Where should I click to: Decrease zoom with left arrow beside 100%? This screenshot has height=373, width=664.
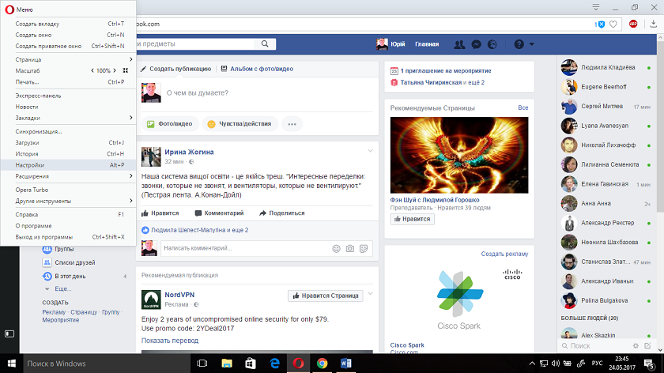point(93,70)
